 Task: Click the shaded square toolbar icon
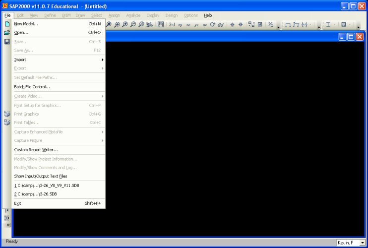[x=344, y=24]
